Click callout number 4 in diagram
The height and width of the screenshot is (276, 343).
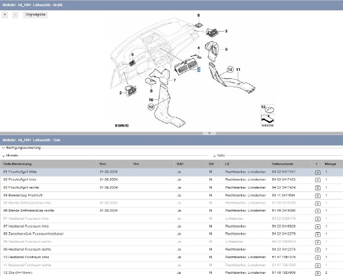tap(199, 48)
